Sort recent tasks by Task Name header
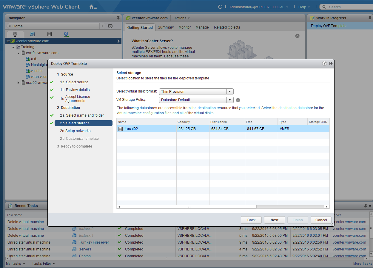The width and height of the screenshot is (373, 268). (x=14, y=215)
